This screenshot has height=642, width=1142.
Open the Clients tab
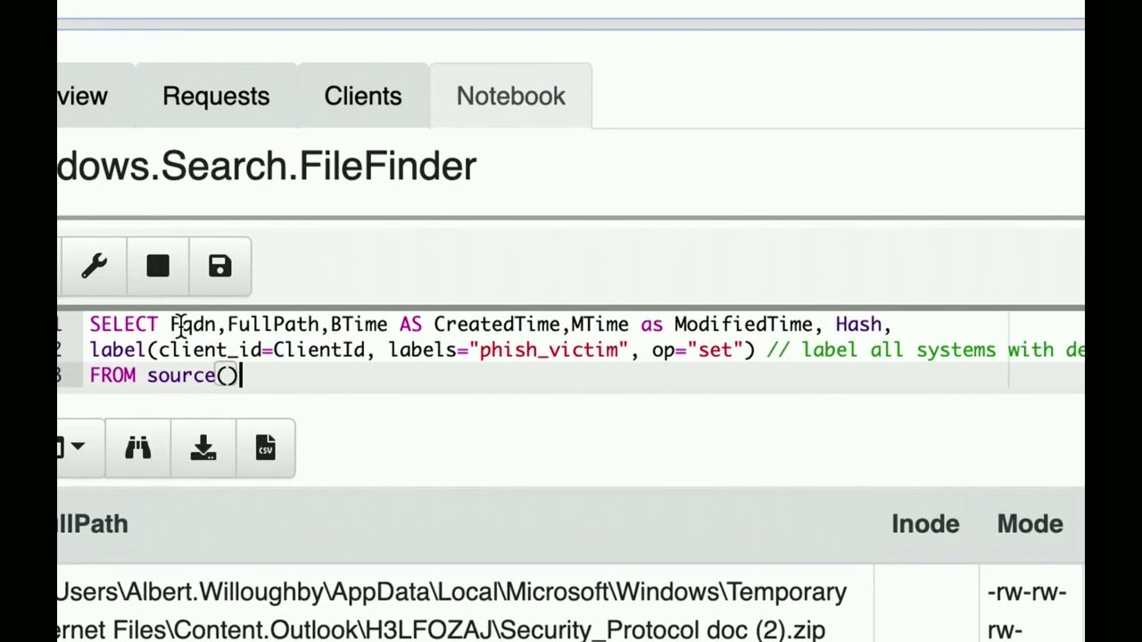pyautogui.click(x=363, y=96)
